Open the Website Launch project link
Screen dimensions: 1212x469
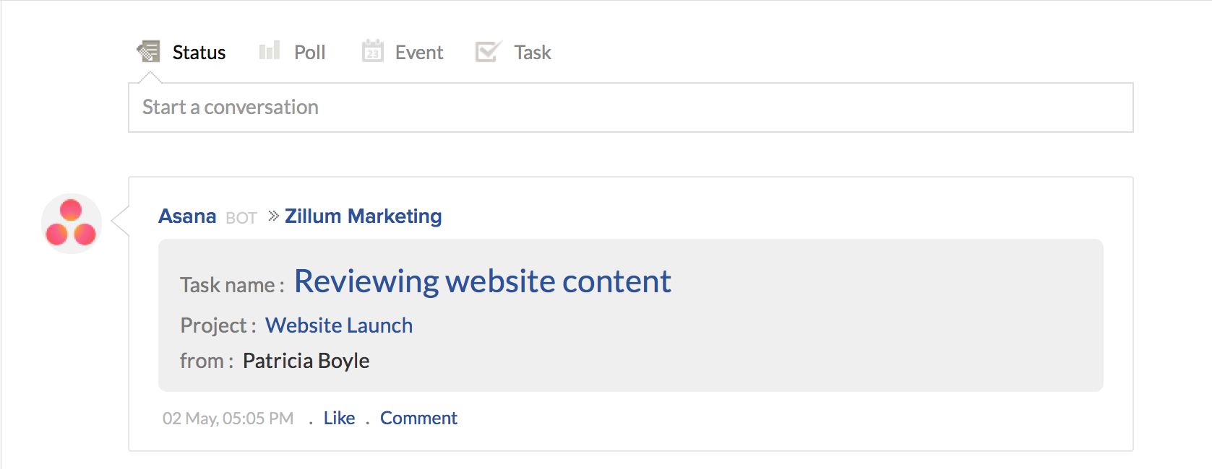point(338,325)
